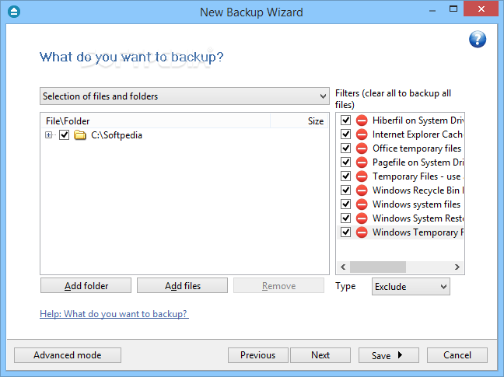Click red exclude icon beside Office temporary files
504x377 pixels.
[362, 148]
